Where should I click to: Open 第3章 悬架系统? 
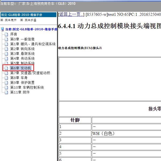pyautogui.click(x=22, y=54)
